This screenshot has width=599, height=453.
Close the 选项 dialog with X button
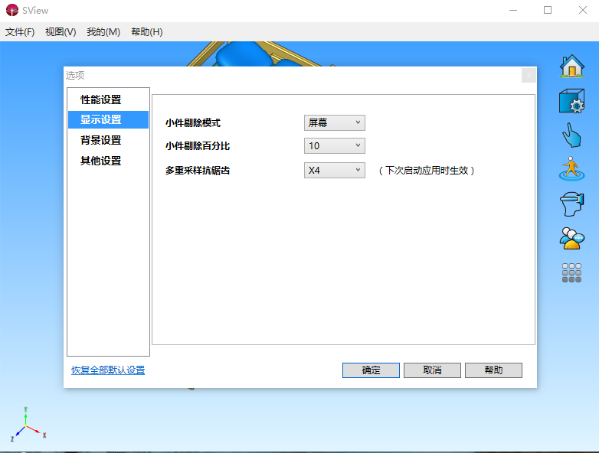tap(528, 75)
